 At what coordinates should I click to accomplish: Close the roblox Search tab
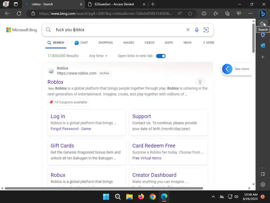(81, 4)
